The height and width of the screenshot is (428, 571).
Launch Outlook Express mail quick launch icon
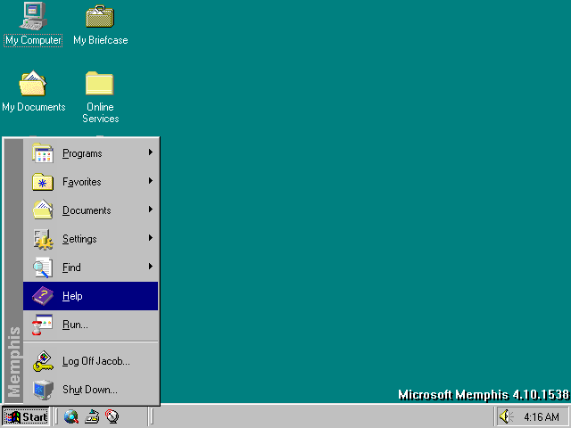point(92,416)
